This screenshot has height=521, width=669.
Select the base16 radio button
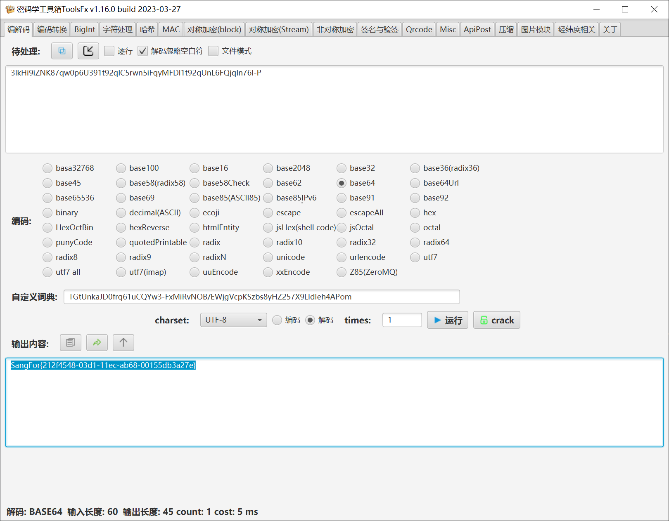pos(195,168)
